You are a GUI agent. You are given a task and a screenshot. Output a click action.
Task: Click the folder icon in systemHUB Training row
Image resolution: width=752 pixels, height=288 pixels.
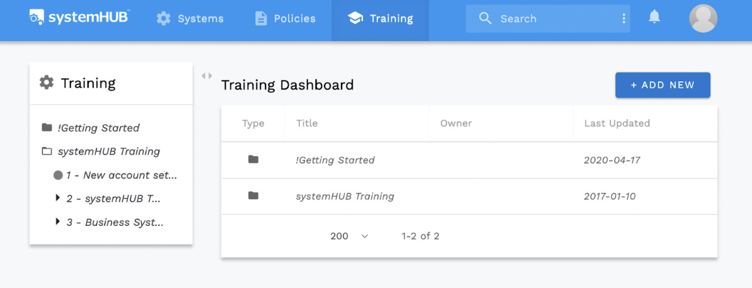pos(253,196)
